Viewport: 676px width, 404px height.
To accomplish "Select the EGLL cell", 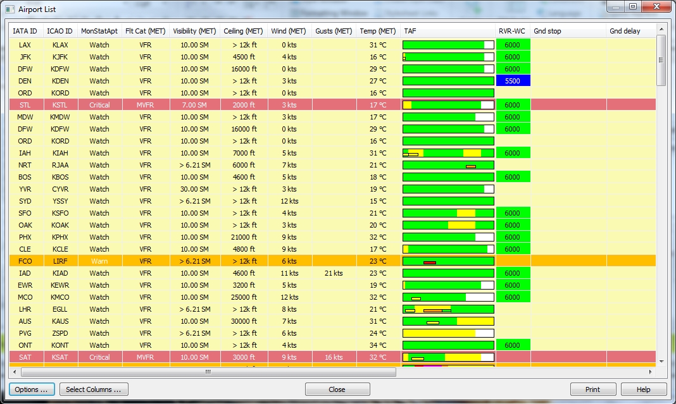I will [60, 309].
